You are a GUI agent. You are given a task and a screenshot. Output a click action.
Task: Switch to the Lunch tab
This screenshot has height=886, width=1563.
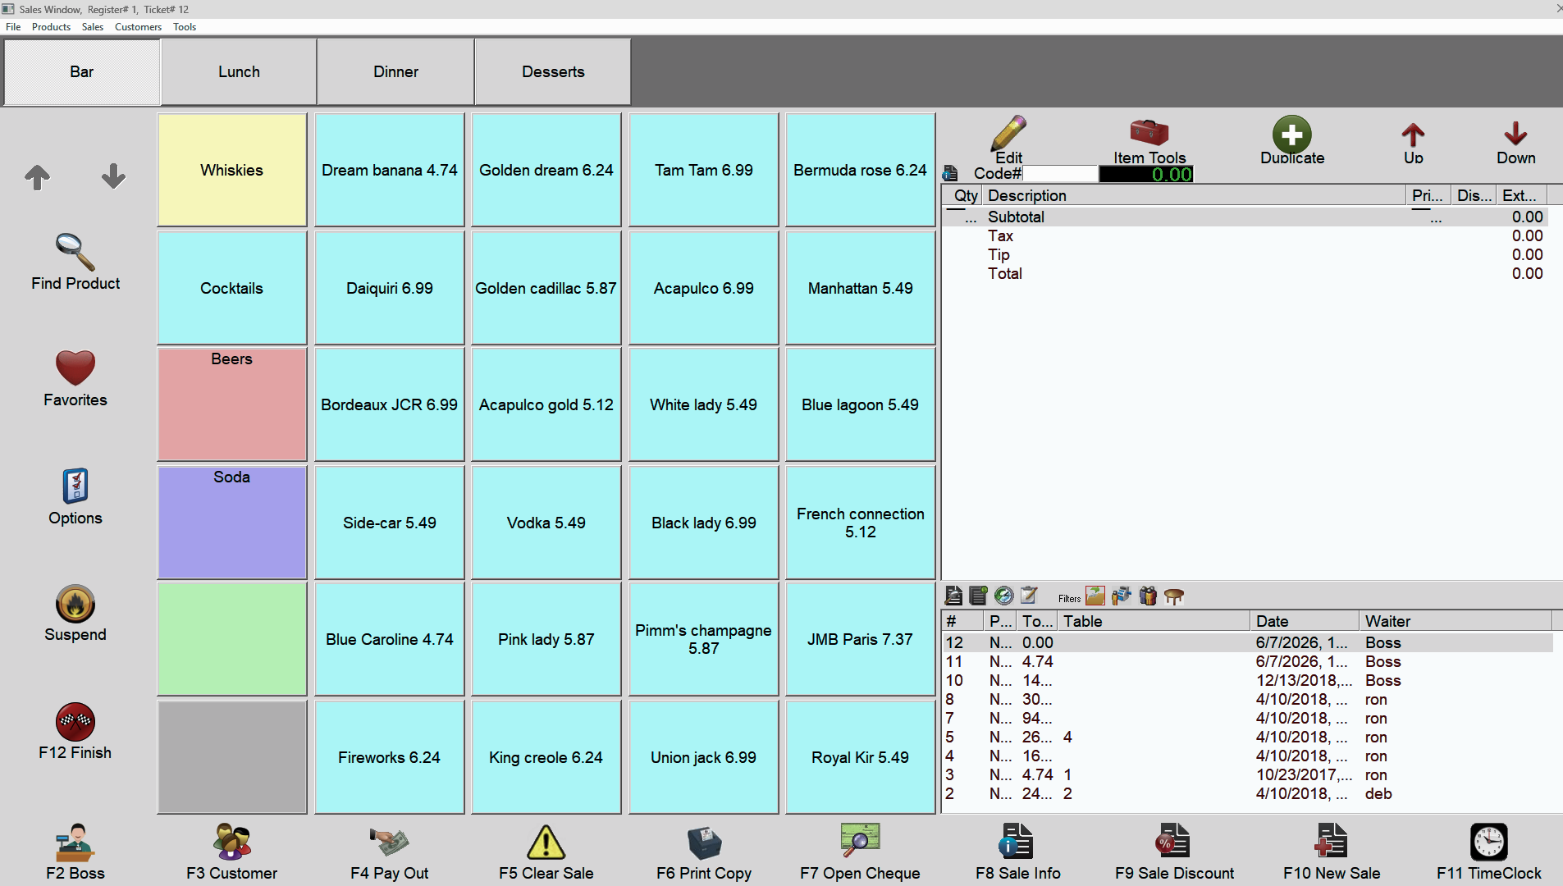coord(239,71)
